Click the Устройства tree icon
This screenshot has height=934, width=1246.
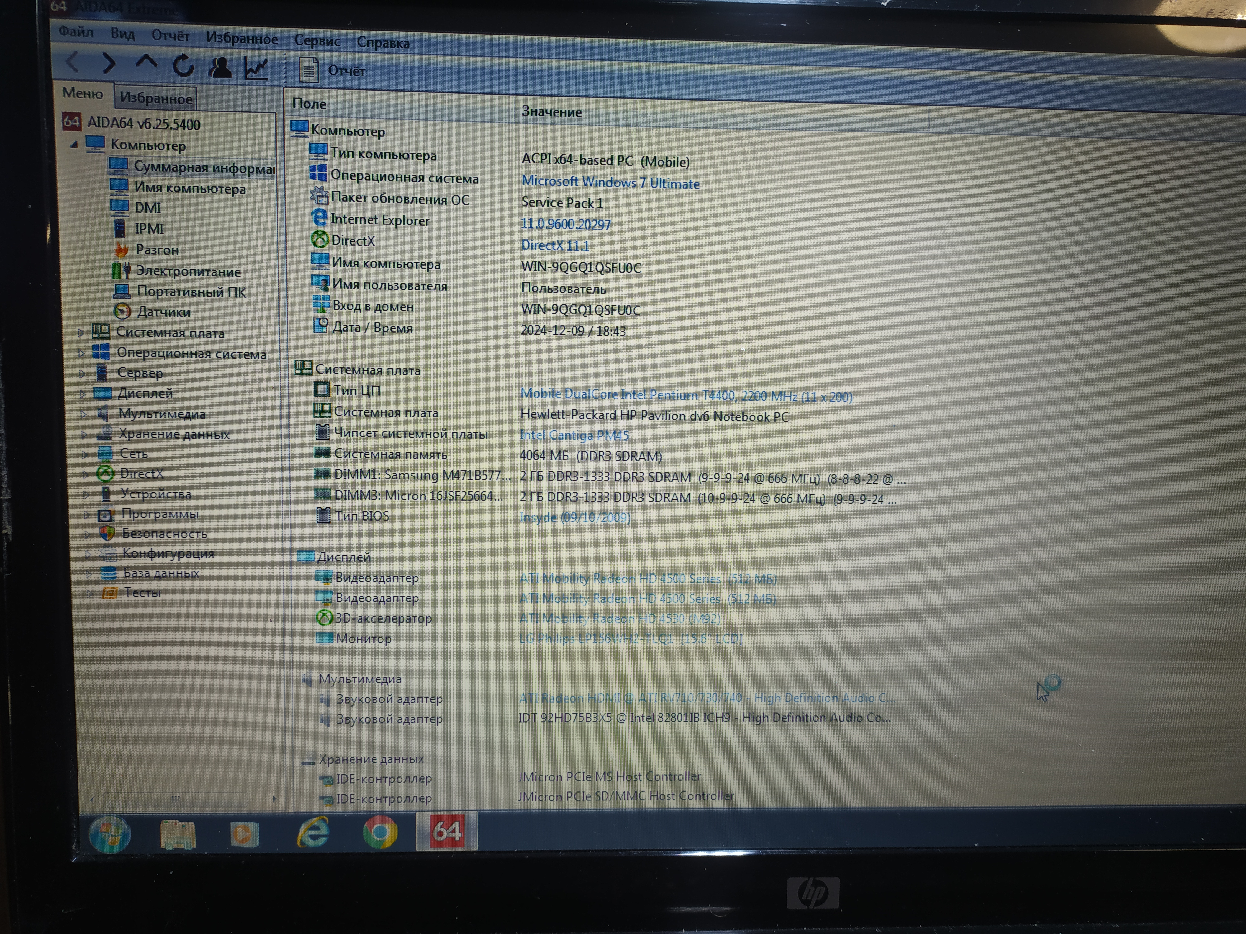106,494
